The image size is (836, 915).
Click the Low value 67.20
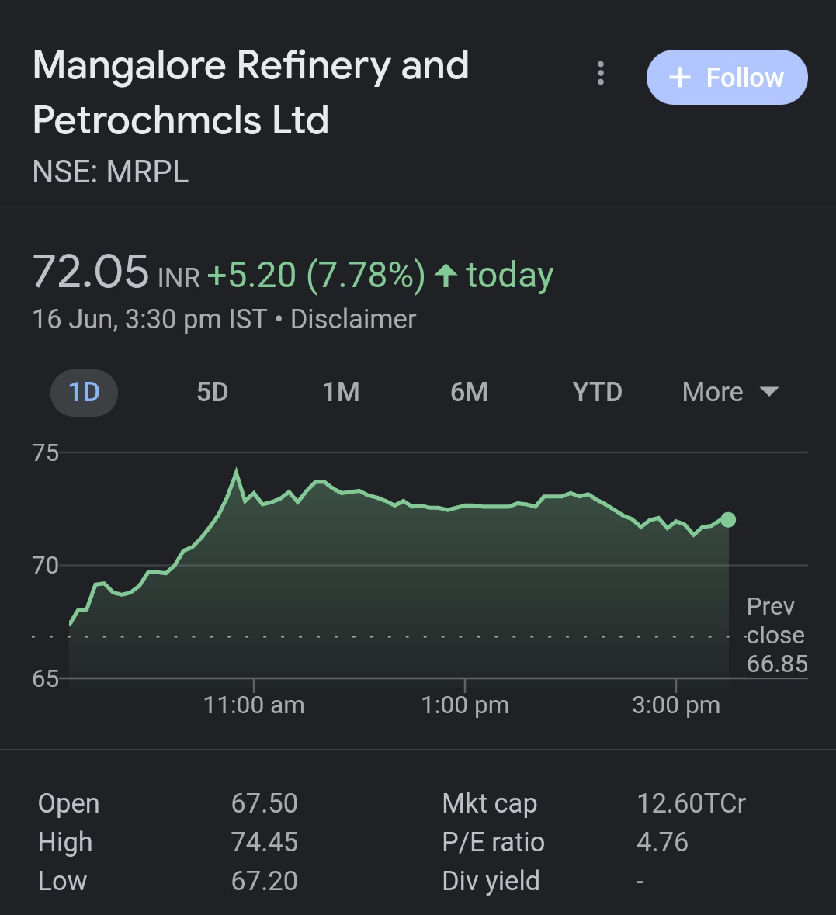[265, 881]
